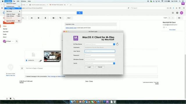Open the browser hamburger menu
Viewport: 186px width, 104px height.
184,8
